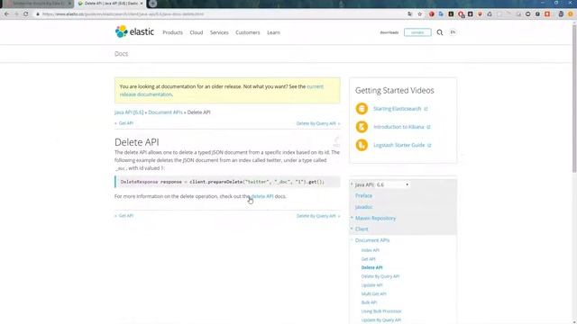The width and height of the screenshot is (577, 324).
Task: Open the site search magnifier icon
Action: point(440,32)
